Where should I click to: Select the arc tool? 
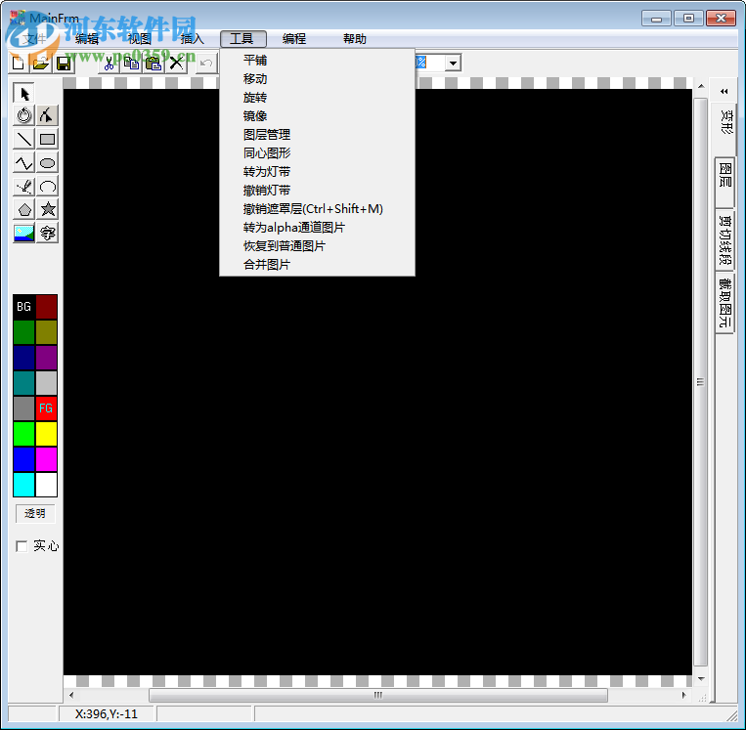47,186
